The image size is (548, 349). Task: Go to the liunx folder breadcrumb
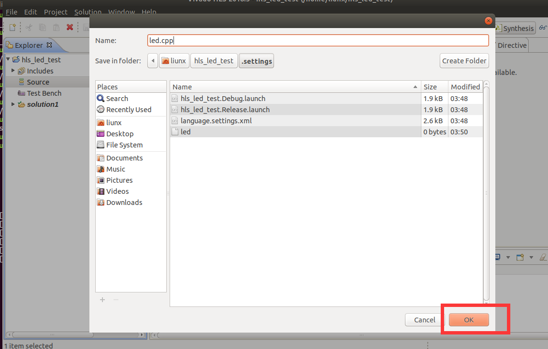coord(174,61)
